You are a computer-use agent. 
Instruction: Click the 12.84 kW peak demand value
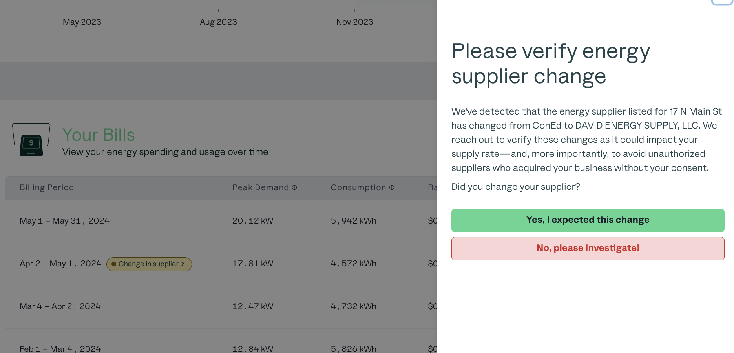[x=253, y=349]
